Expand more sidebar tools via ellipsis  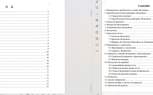pyautogui.click(x=97, y=51)
